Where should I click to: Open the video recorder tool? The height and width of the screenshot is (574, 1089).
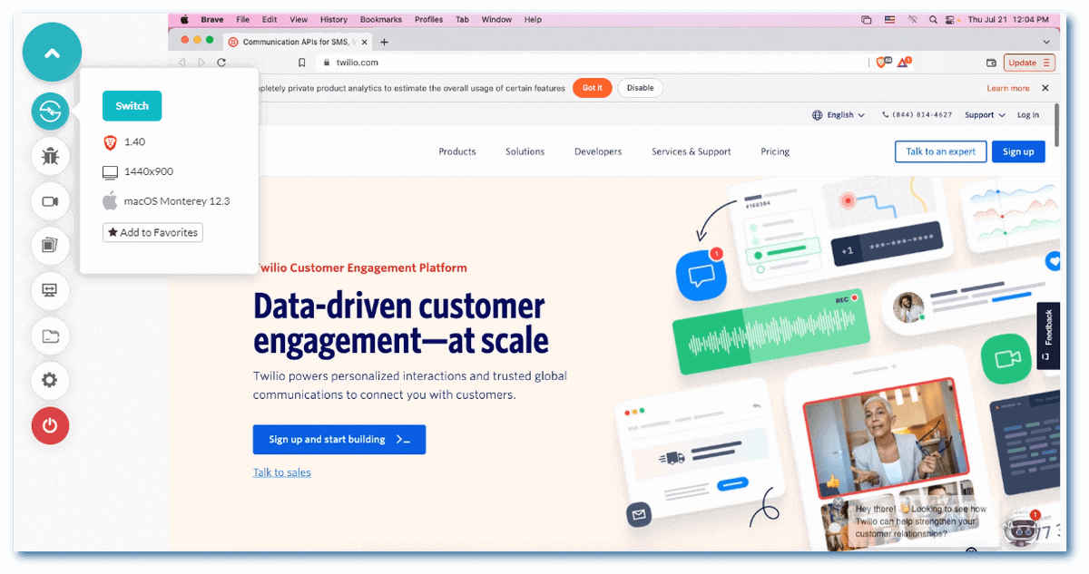(x=50, y=200)
